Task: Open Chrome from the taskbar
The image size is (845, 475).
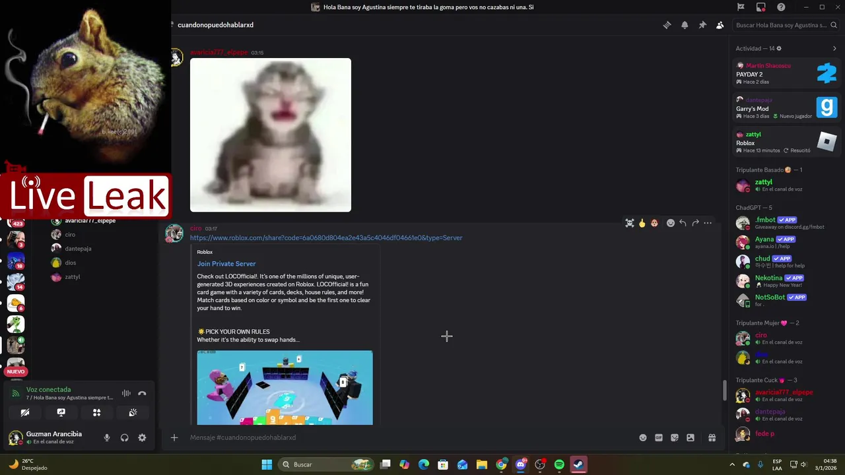Action: point(501,464)
